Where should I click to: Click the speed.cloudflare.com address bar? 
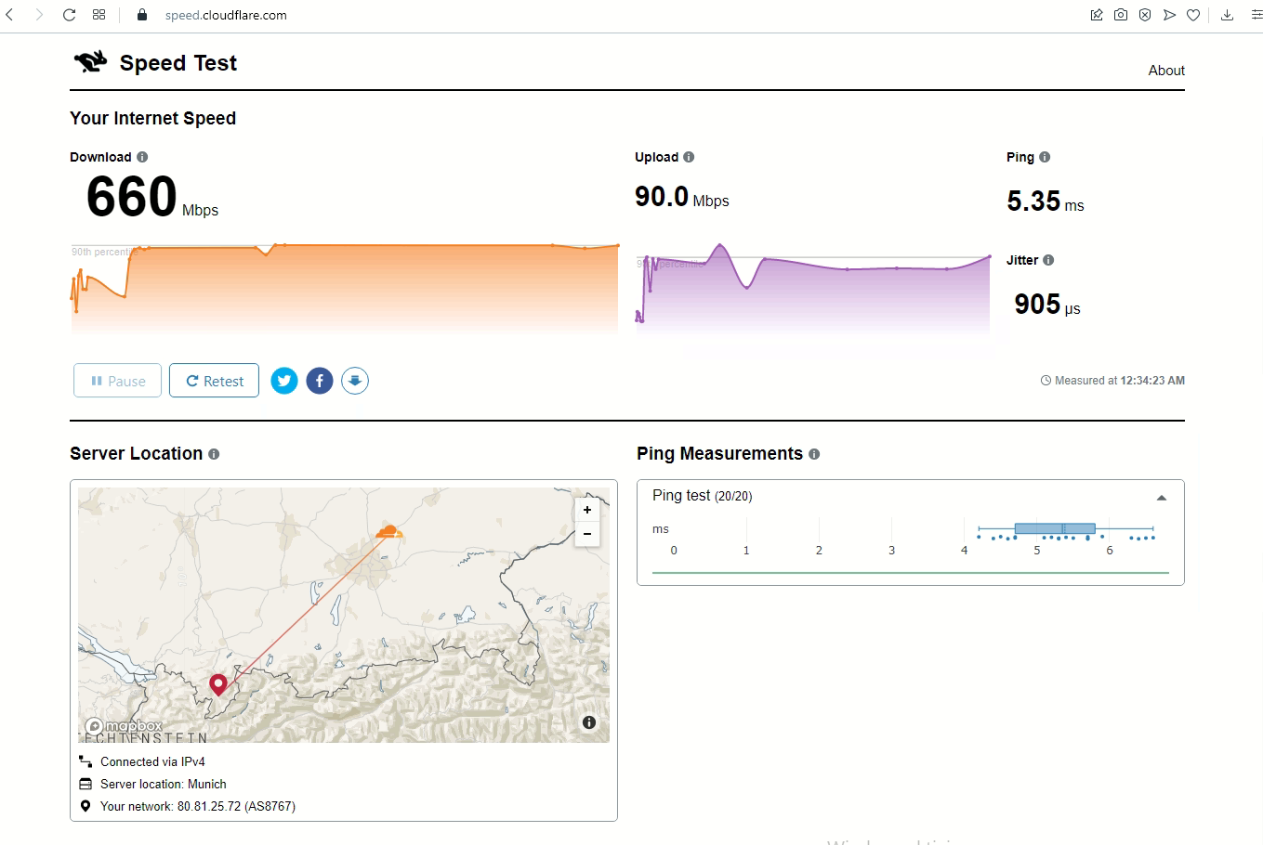pos(226,15)
